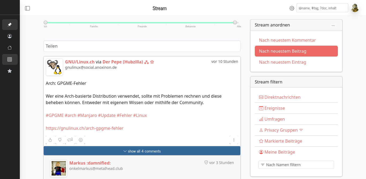Screen dimensions: 366x179
Task: Open the grid stream icon in sidebar
Action: (x=10, y=59)
